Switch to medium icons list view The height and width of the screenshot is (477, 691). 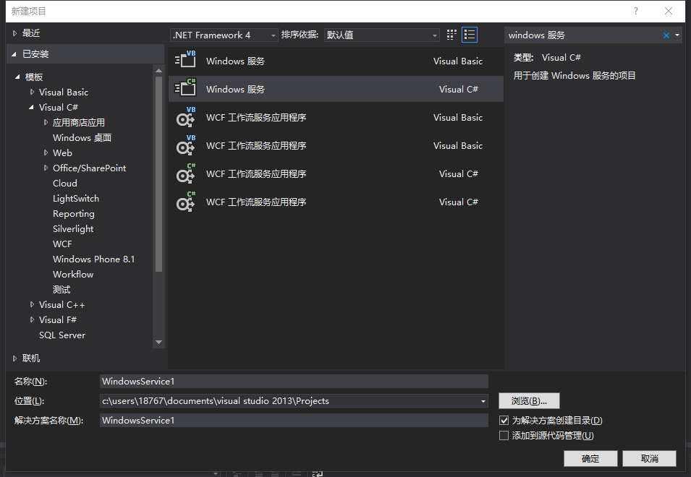[470, 35]
